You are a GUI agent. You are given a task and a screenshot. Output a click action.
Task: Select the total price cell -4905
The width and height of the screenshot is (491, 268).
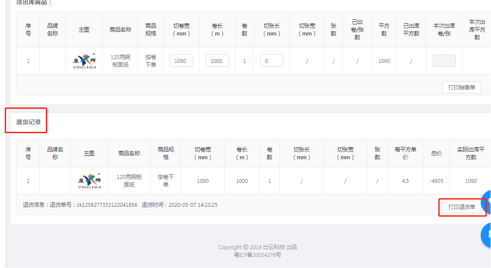(436, 181)
